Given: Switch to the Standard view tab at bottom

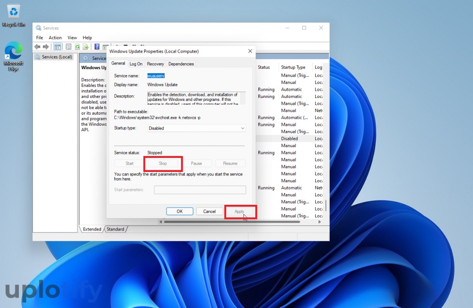Looking at the screenshot, I should pyautogui.click(x=115, y=229).
